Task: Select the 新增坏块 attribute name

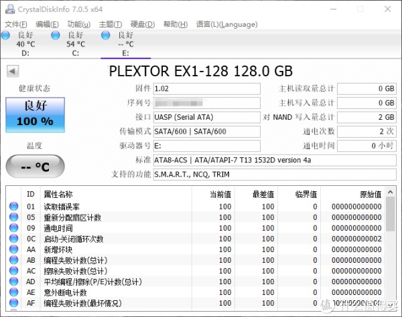Action: pyautogui.click(x=58, y=249)
